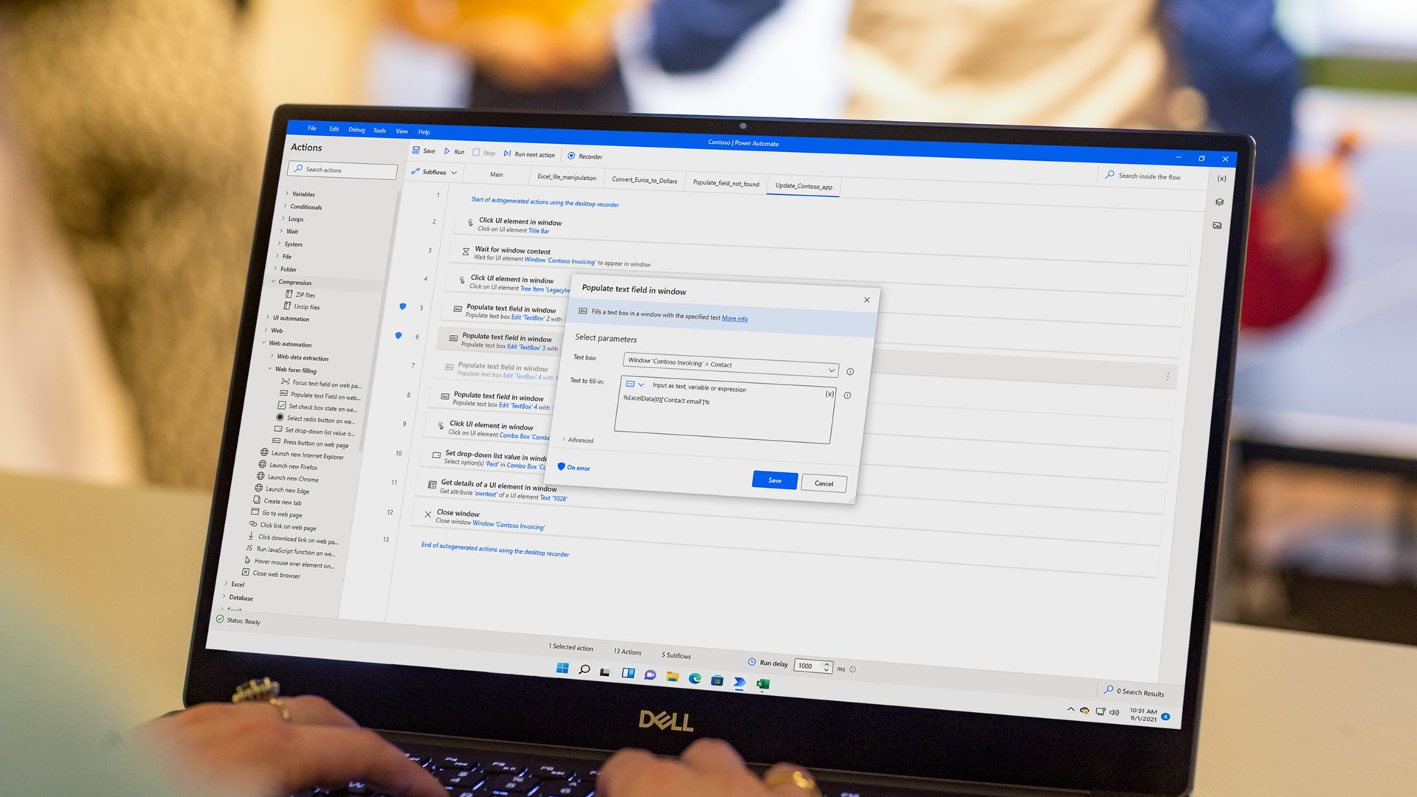Image resolution: width=1417 pixels, height=797 pixels.
Task: Open the More info link
Action: 734,319
